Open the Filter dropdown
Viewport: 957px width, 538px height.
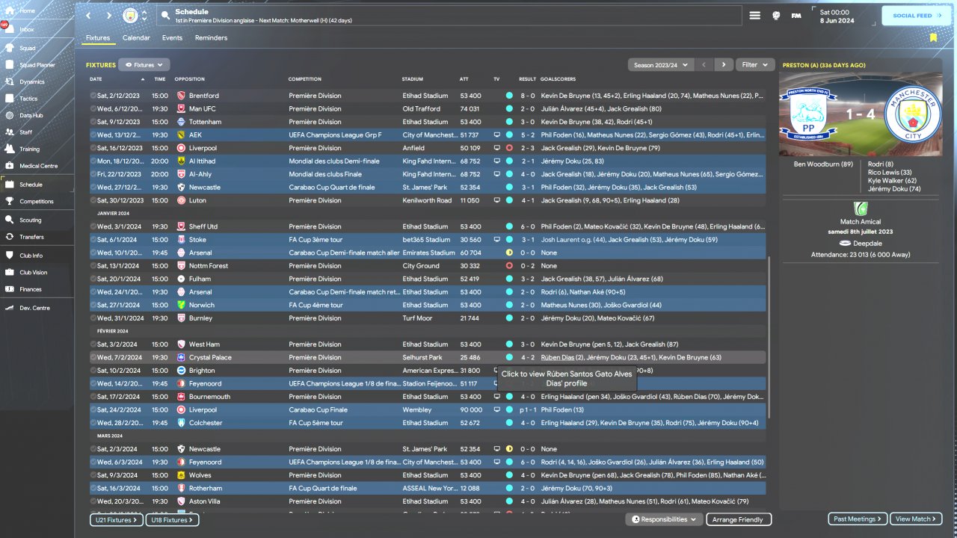click(754, 65)
